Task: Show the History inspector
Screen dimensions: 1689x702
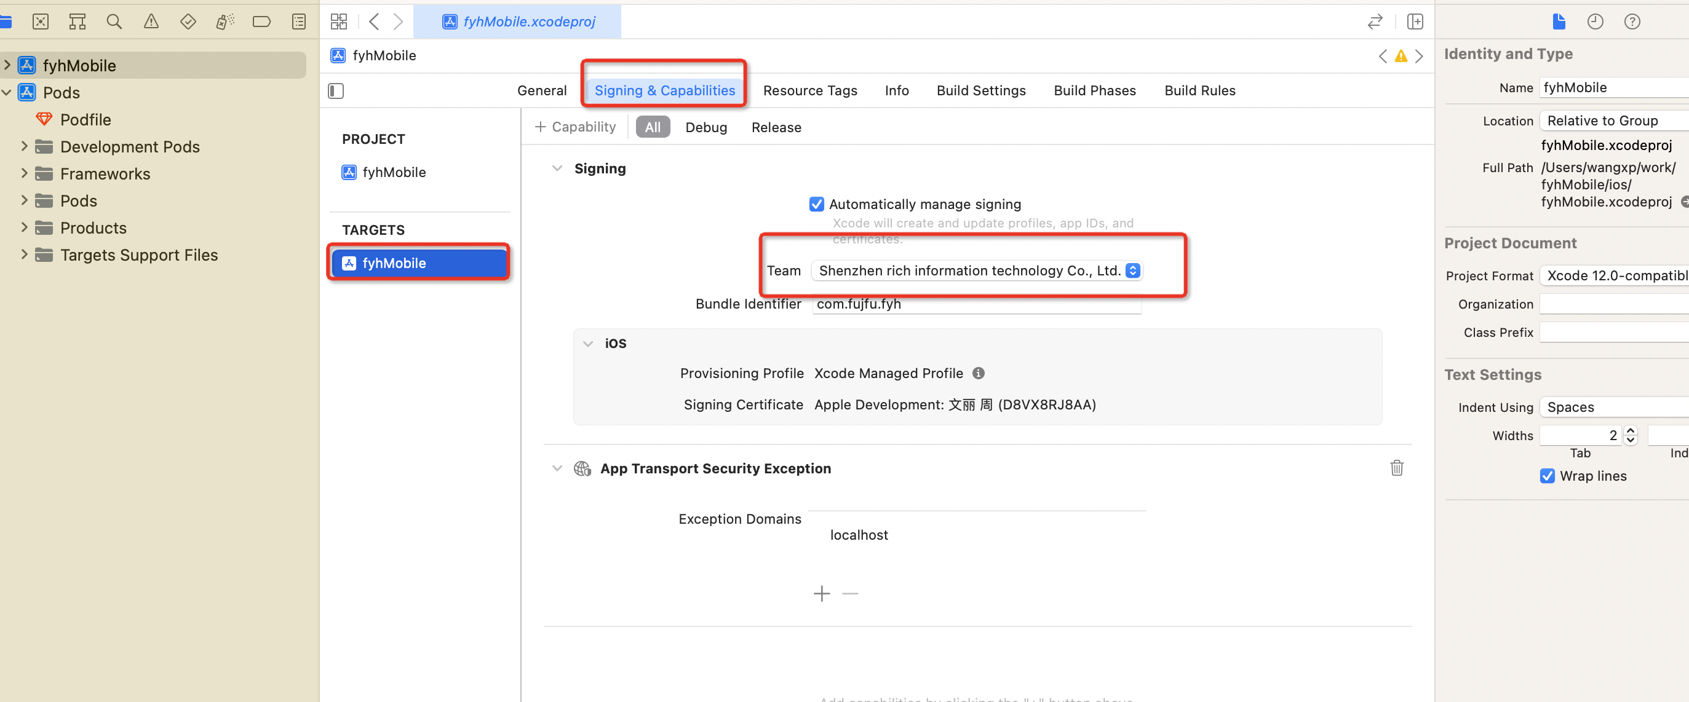Action: pos(1596,22)
